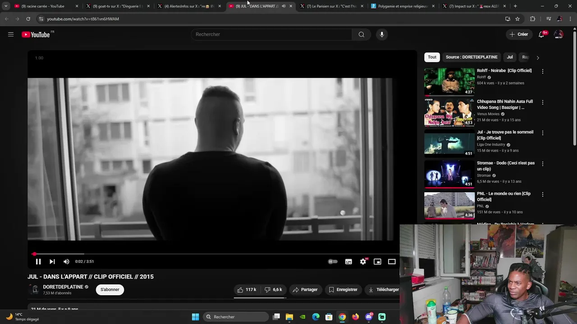Switch to miniplayer mode
Image resolution: width=577 pixels, height=324 pixels.
click(377, 261)
